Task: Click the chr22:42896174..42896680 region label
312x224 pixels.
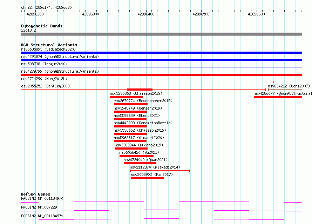Action: coord(46,7)
